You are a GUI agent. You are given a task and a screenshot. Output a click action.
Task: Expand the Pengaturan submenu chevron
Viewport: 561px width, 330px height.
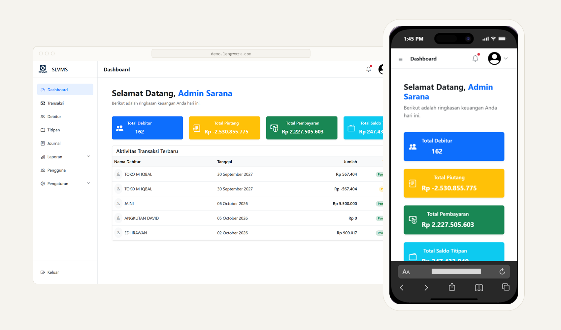88,183
